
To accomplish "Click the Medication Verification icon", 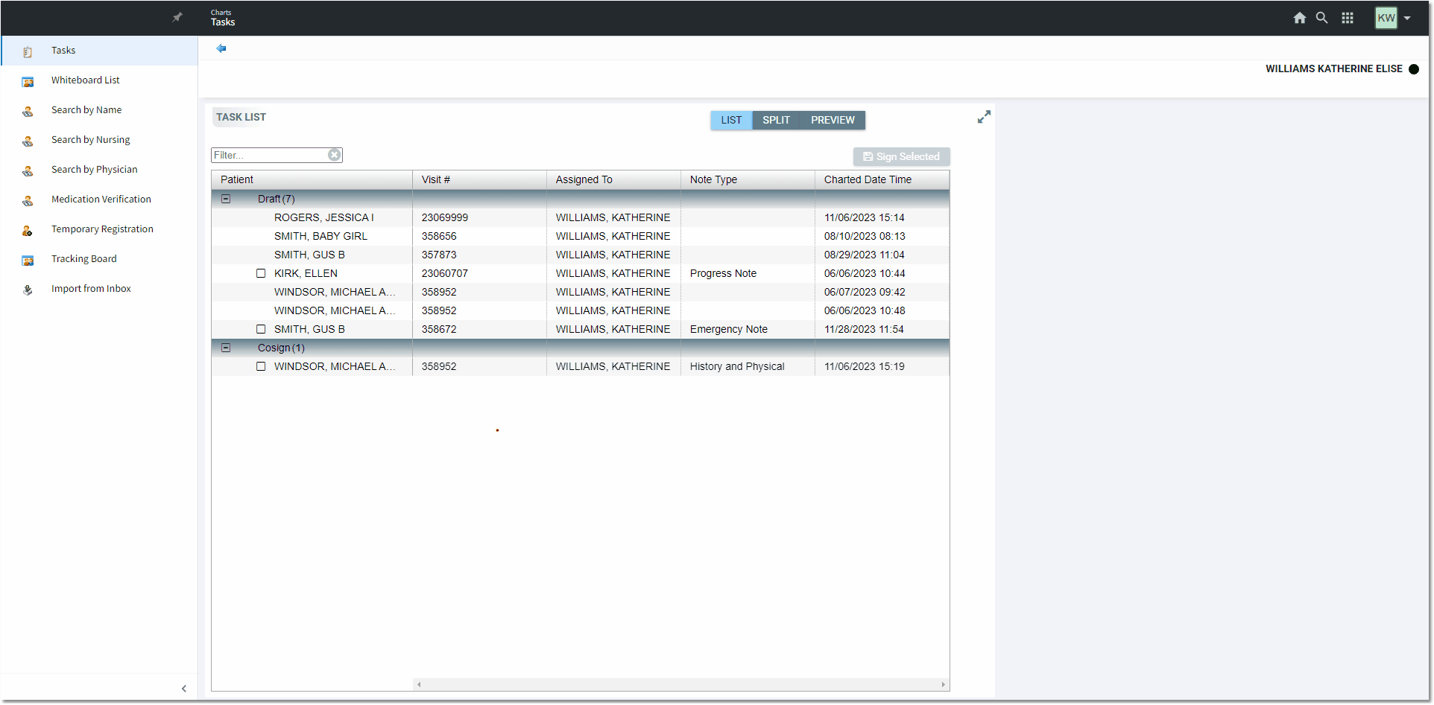I will tap(28, 200).
